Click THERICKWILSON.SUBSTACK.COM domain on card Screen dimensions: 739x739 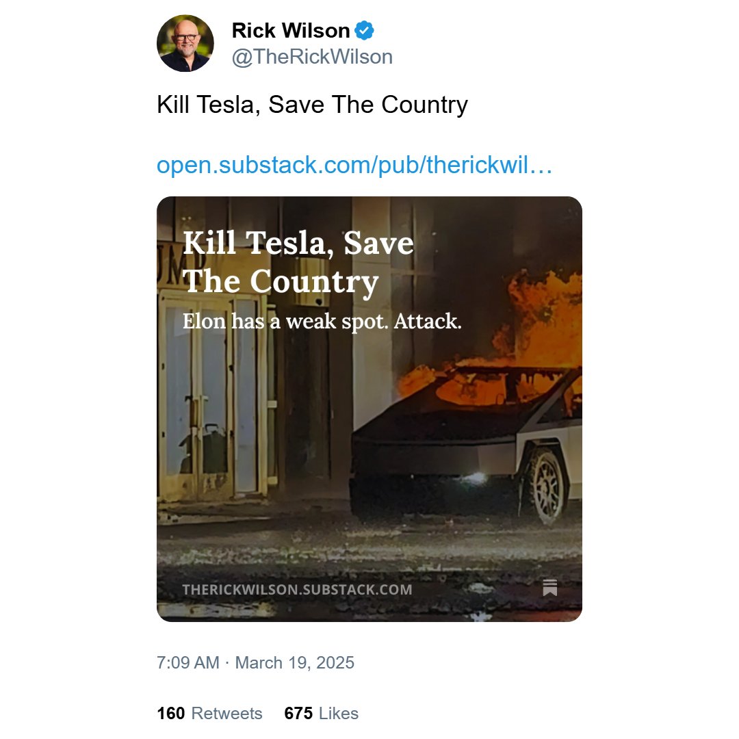click(298, 590)
